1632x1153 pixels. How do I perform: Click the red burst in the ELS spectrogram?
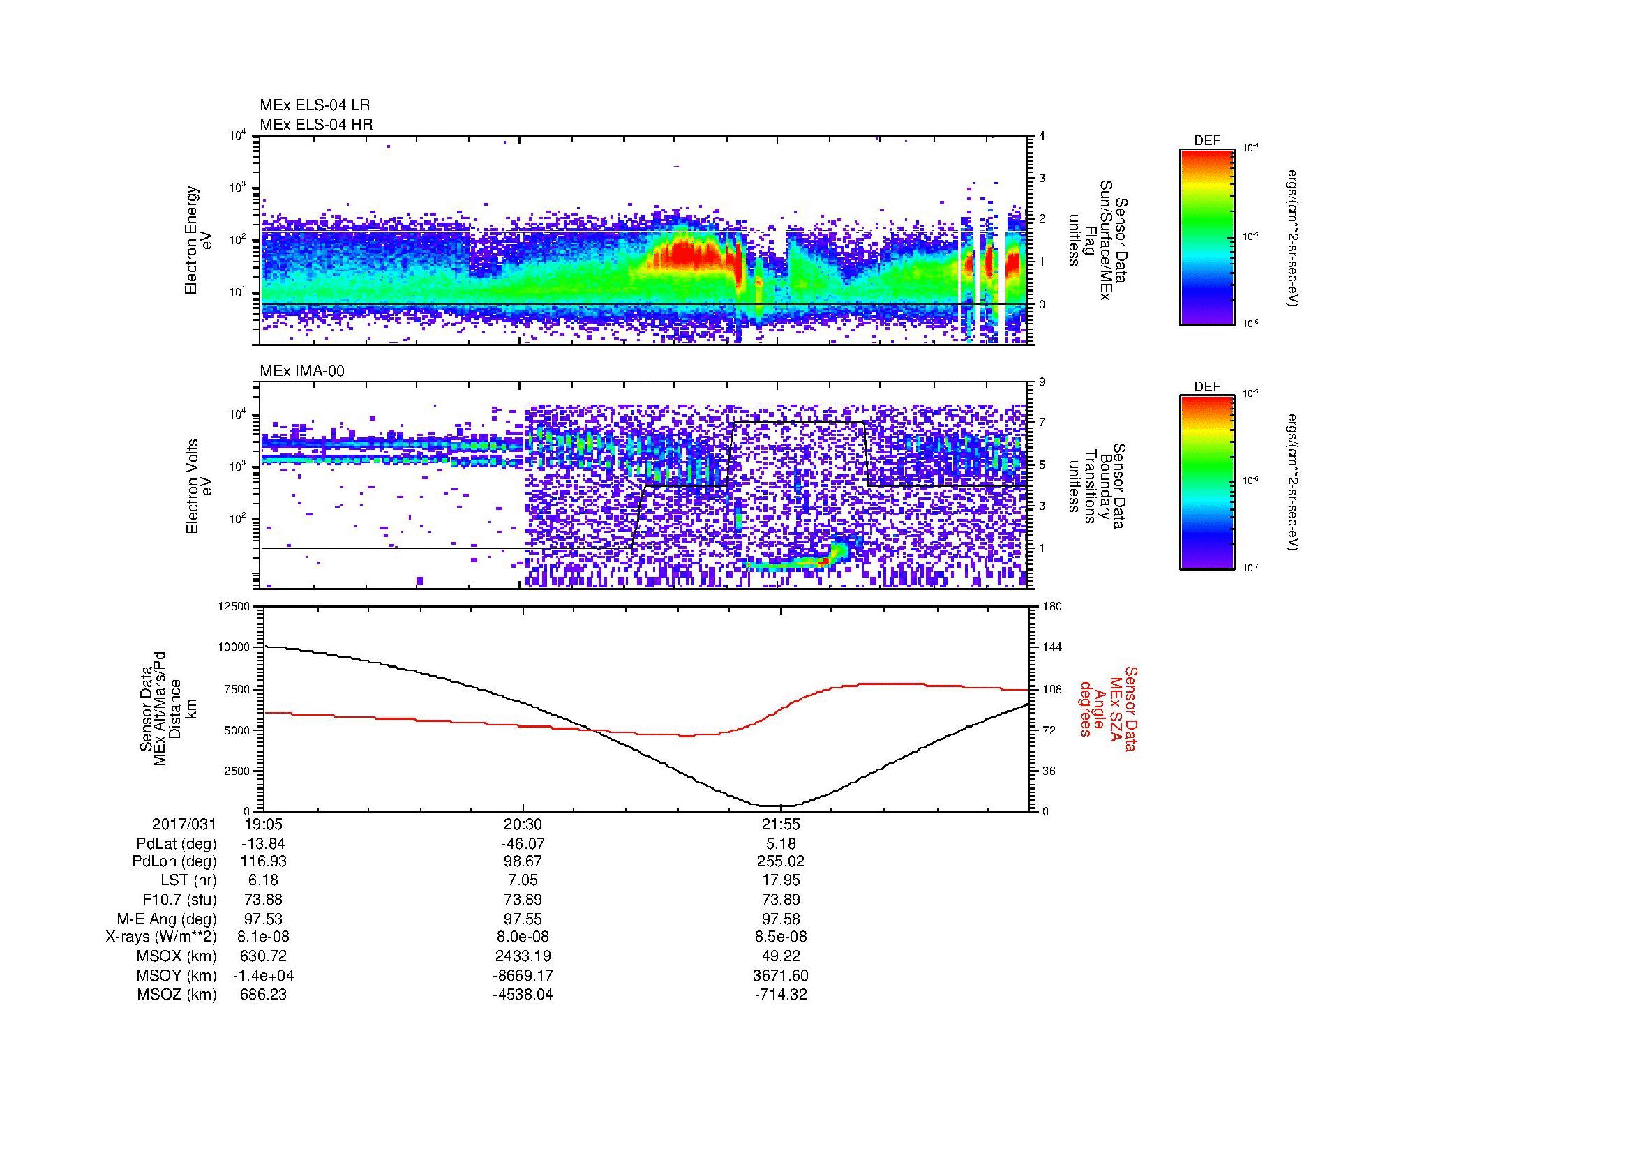coord(686,254)
